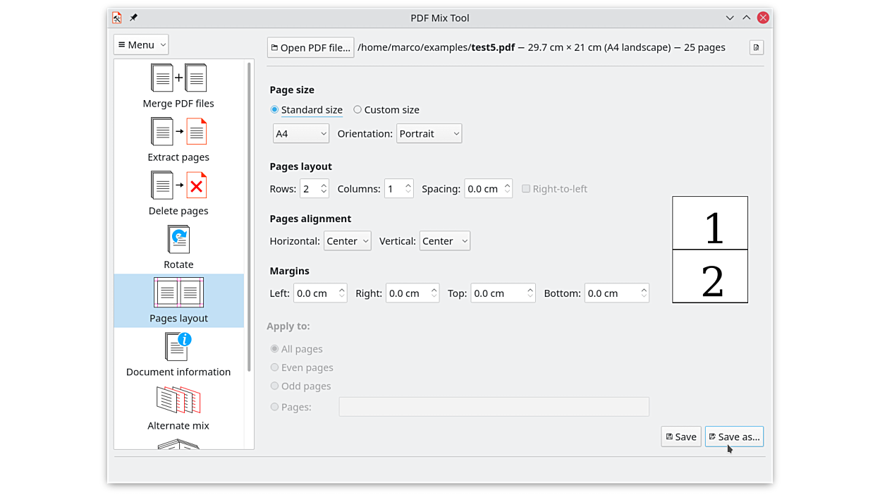Select the Merge PDF files icon
880x495 pixels.
(x=178, y=78)
